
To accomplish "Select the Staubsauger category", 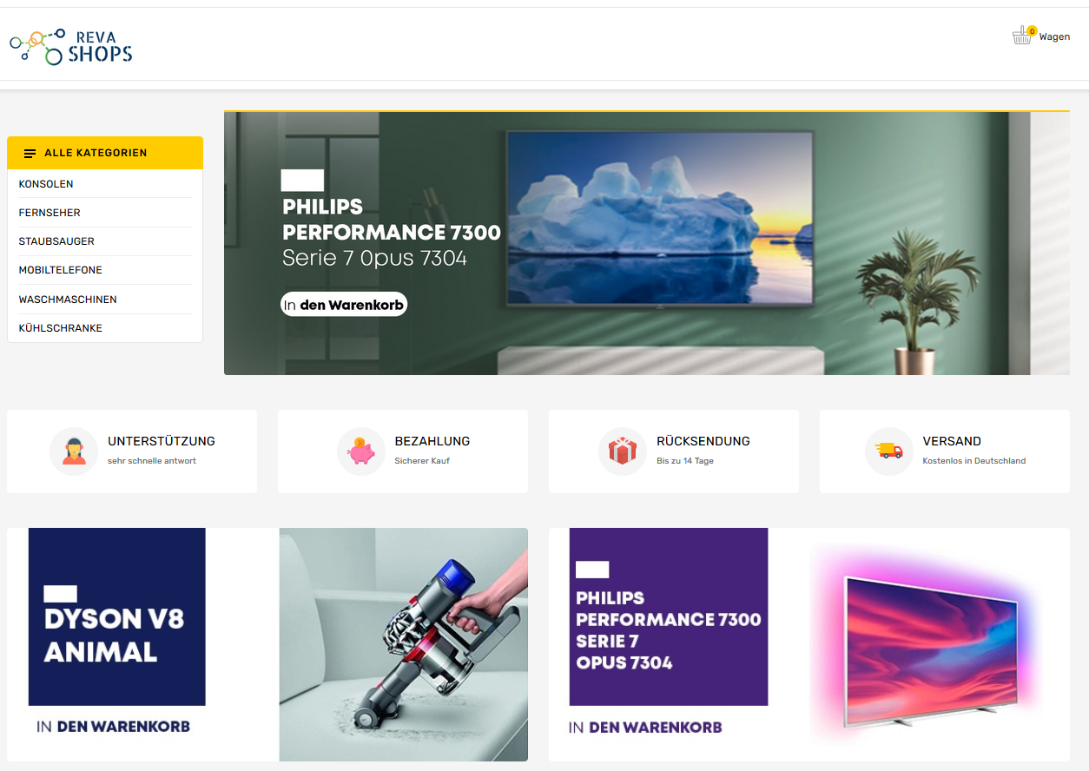I will 56,241.
